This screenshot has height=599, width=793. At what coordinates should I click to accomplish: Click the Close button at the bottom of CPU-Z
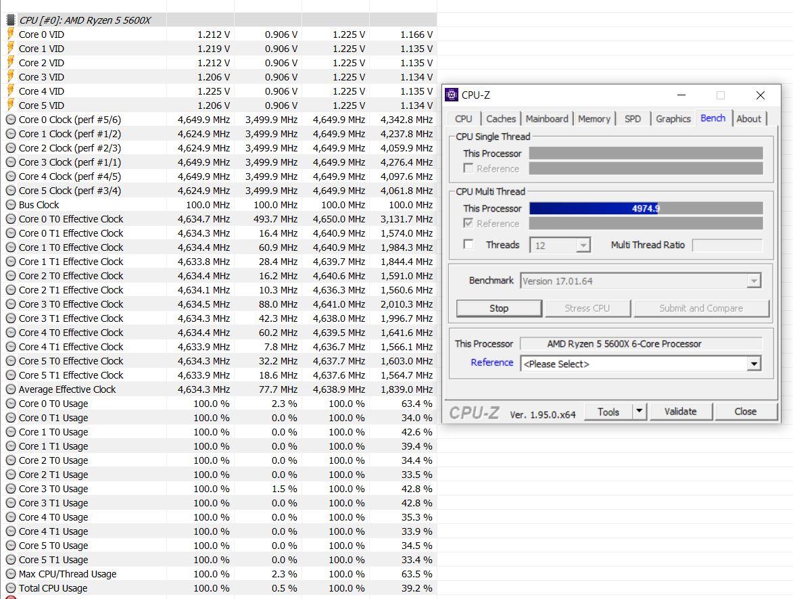click(x=746, y=411)
